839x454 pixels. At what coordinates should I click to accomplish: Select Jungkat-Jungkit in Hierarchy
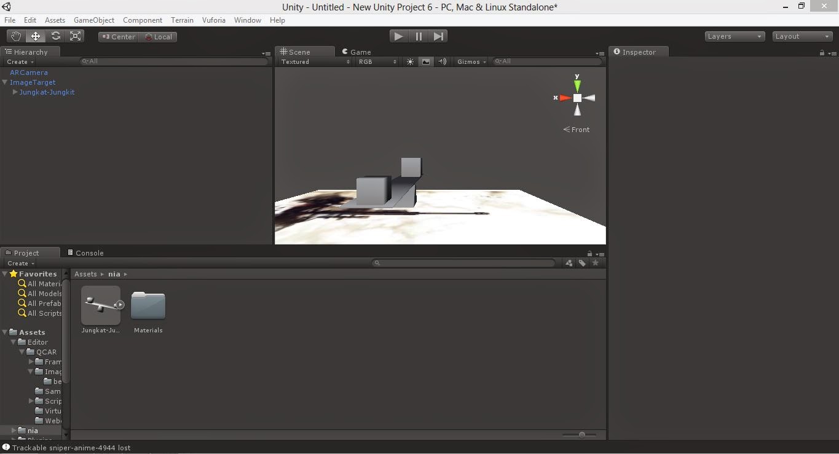47,92
